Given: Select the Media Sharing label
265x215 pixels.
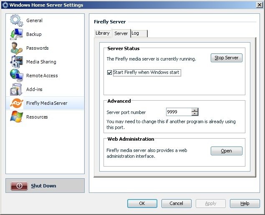Looking at the screenshot, I should (x=41, y=62).
